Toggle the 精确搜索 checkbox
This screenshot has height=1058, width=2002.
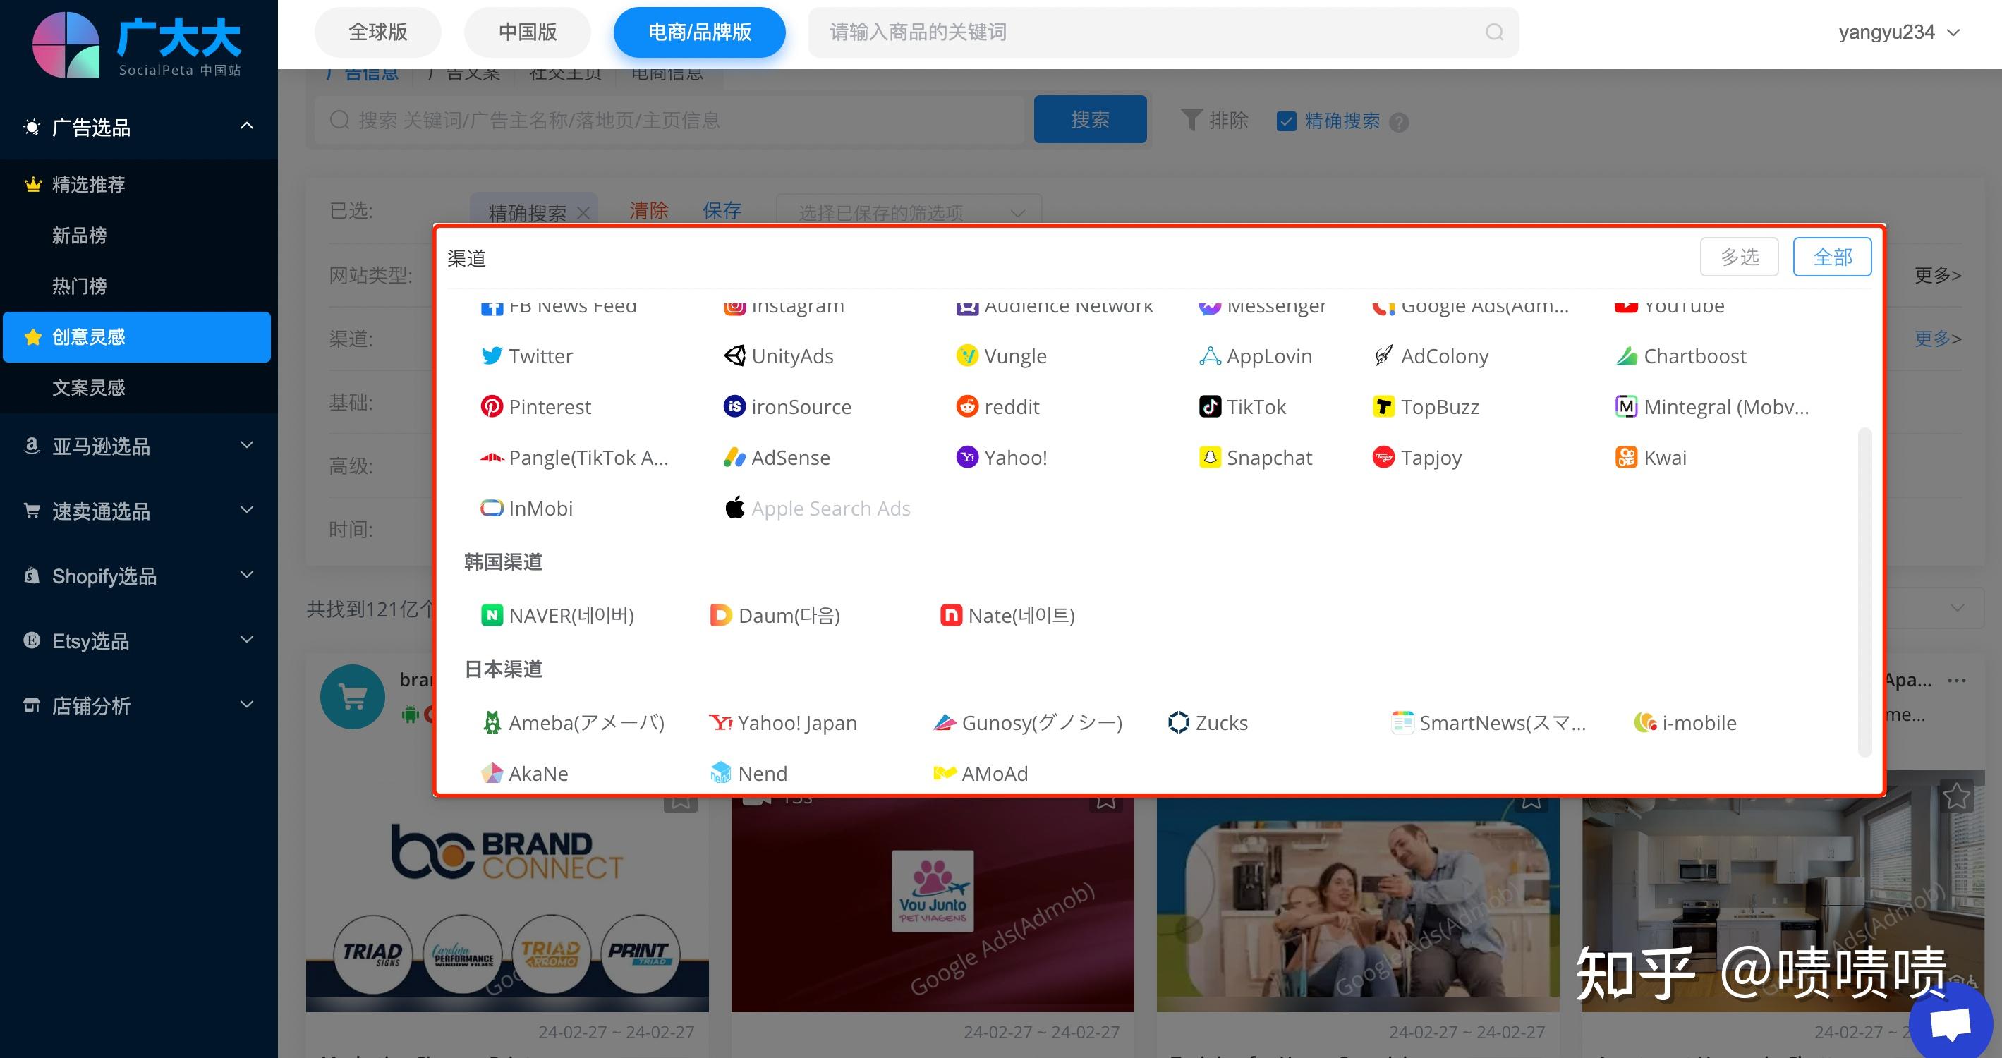point(1286,121)
